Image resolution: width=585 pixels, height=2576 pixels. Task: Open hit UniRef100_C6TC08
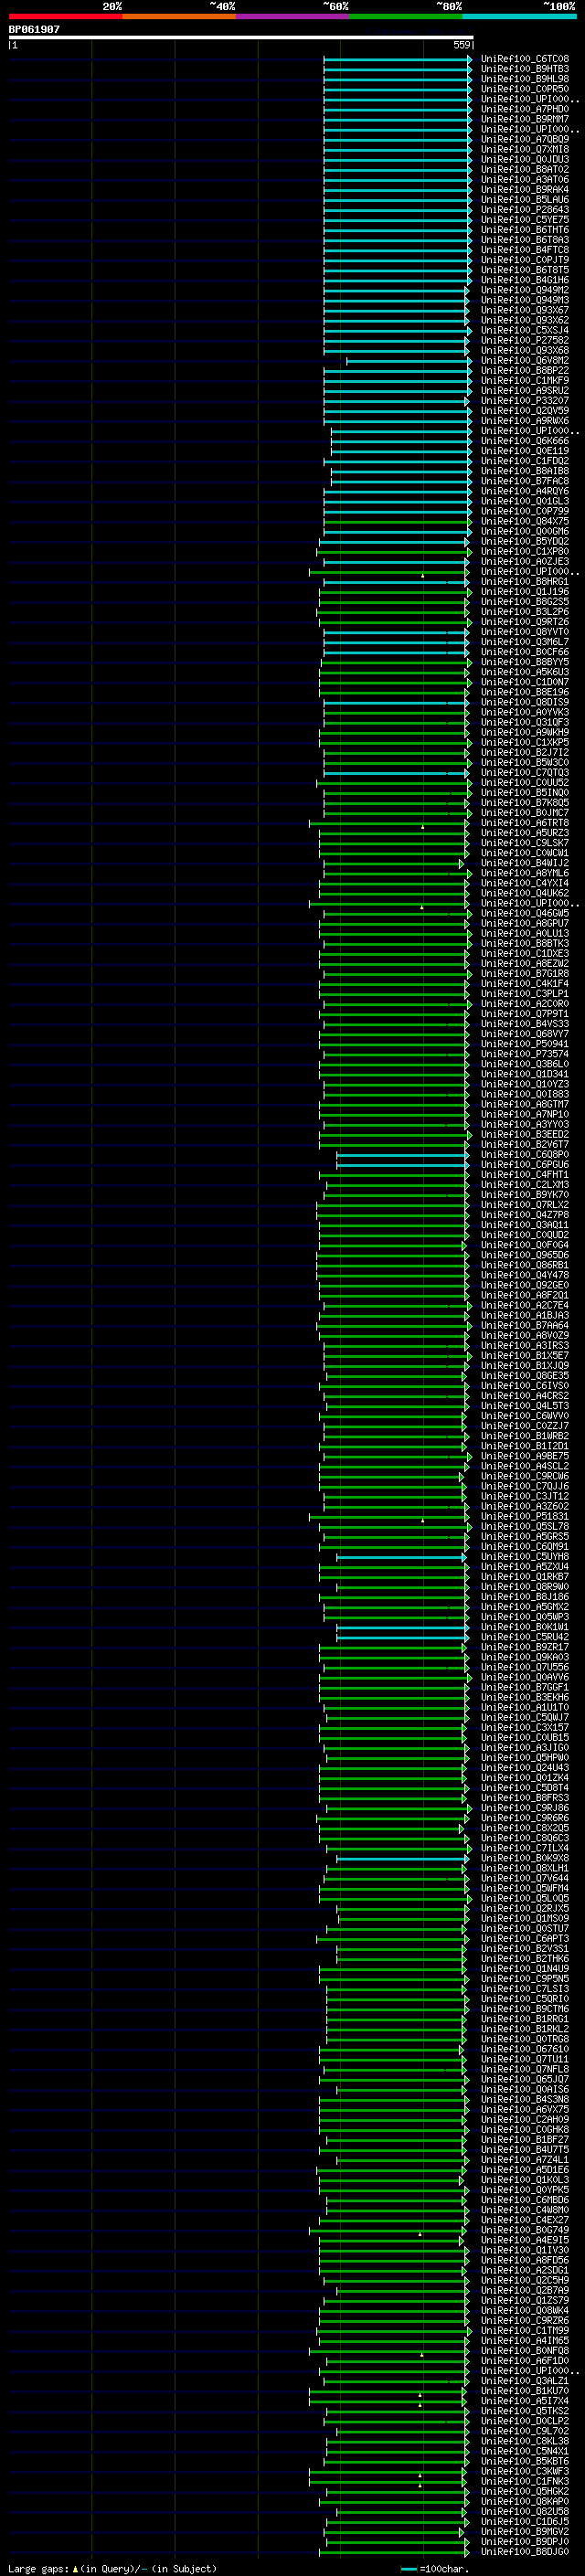[525, 59]
